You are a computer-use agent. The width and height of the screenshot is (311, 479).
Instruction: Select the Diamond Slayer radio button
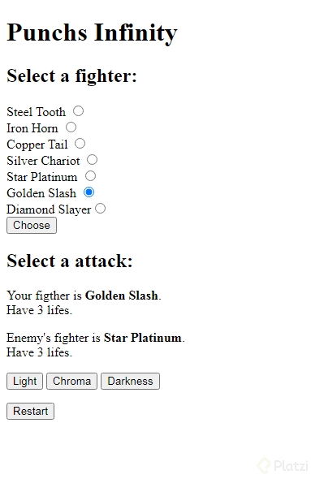(x=100, y=209)
